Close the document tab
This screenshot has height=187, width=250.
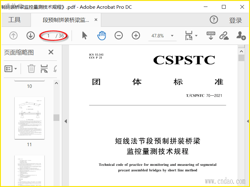point(96,20)
